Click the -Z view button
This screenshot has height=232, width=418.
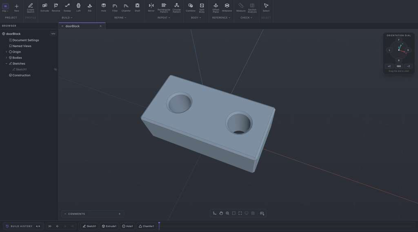(x=408, y=66)
